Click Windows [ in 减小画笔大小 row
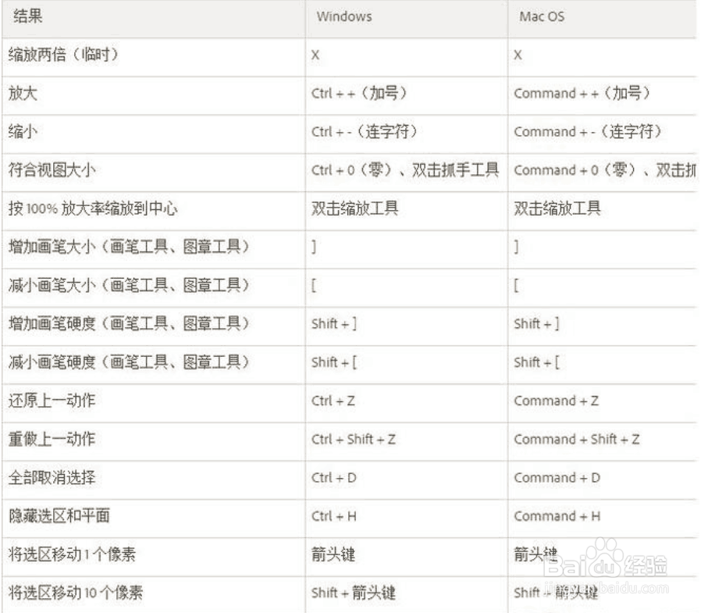The height and width of the screenshot is (613, 708). coord(314,286)
